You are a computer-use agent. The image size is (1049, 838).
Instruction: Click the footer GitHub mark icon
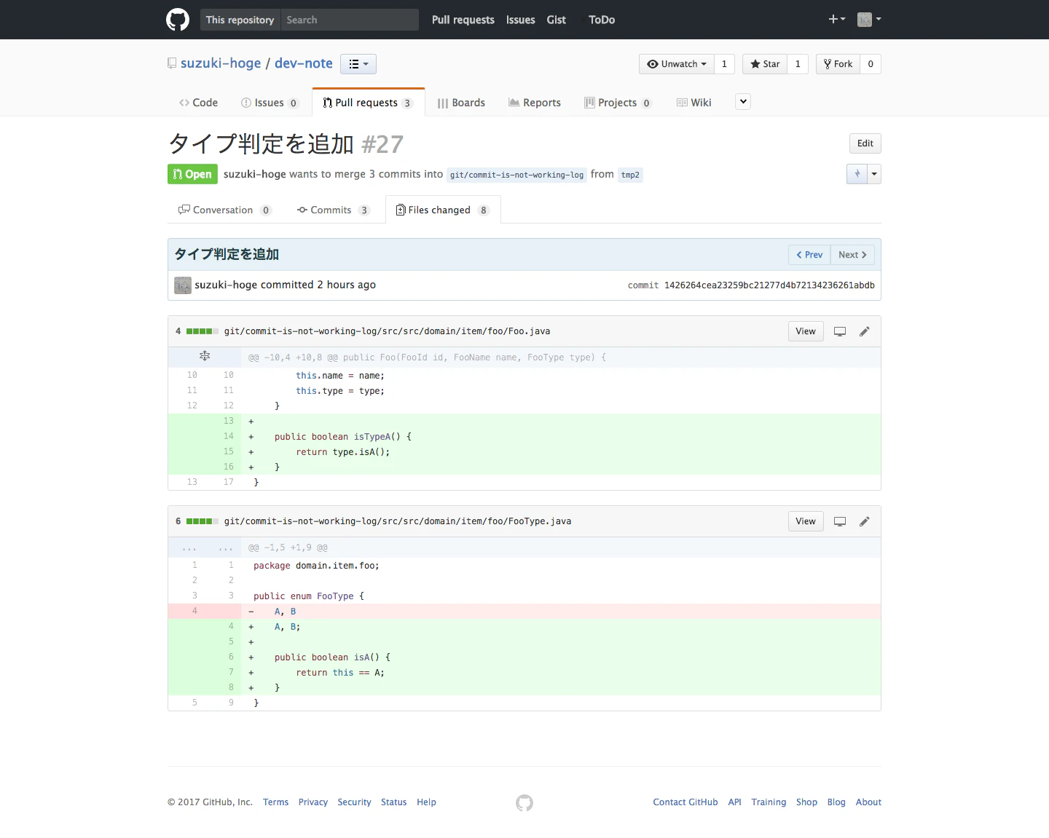(x=524, y=803)
